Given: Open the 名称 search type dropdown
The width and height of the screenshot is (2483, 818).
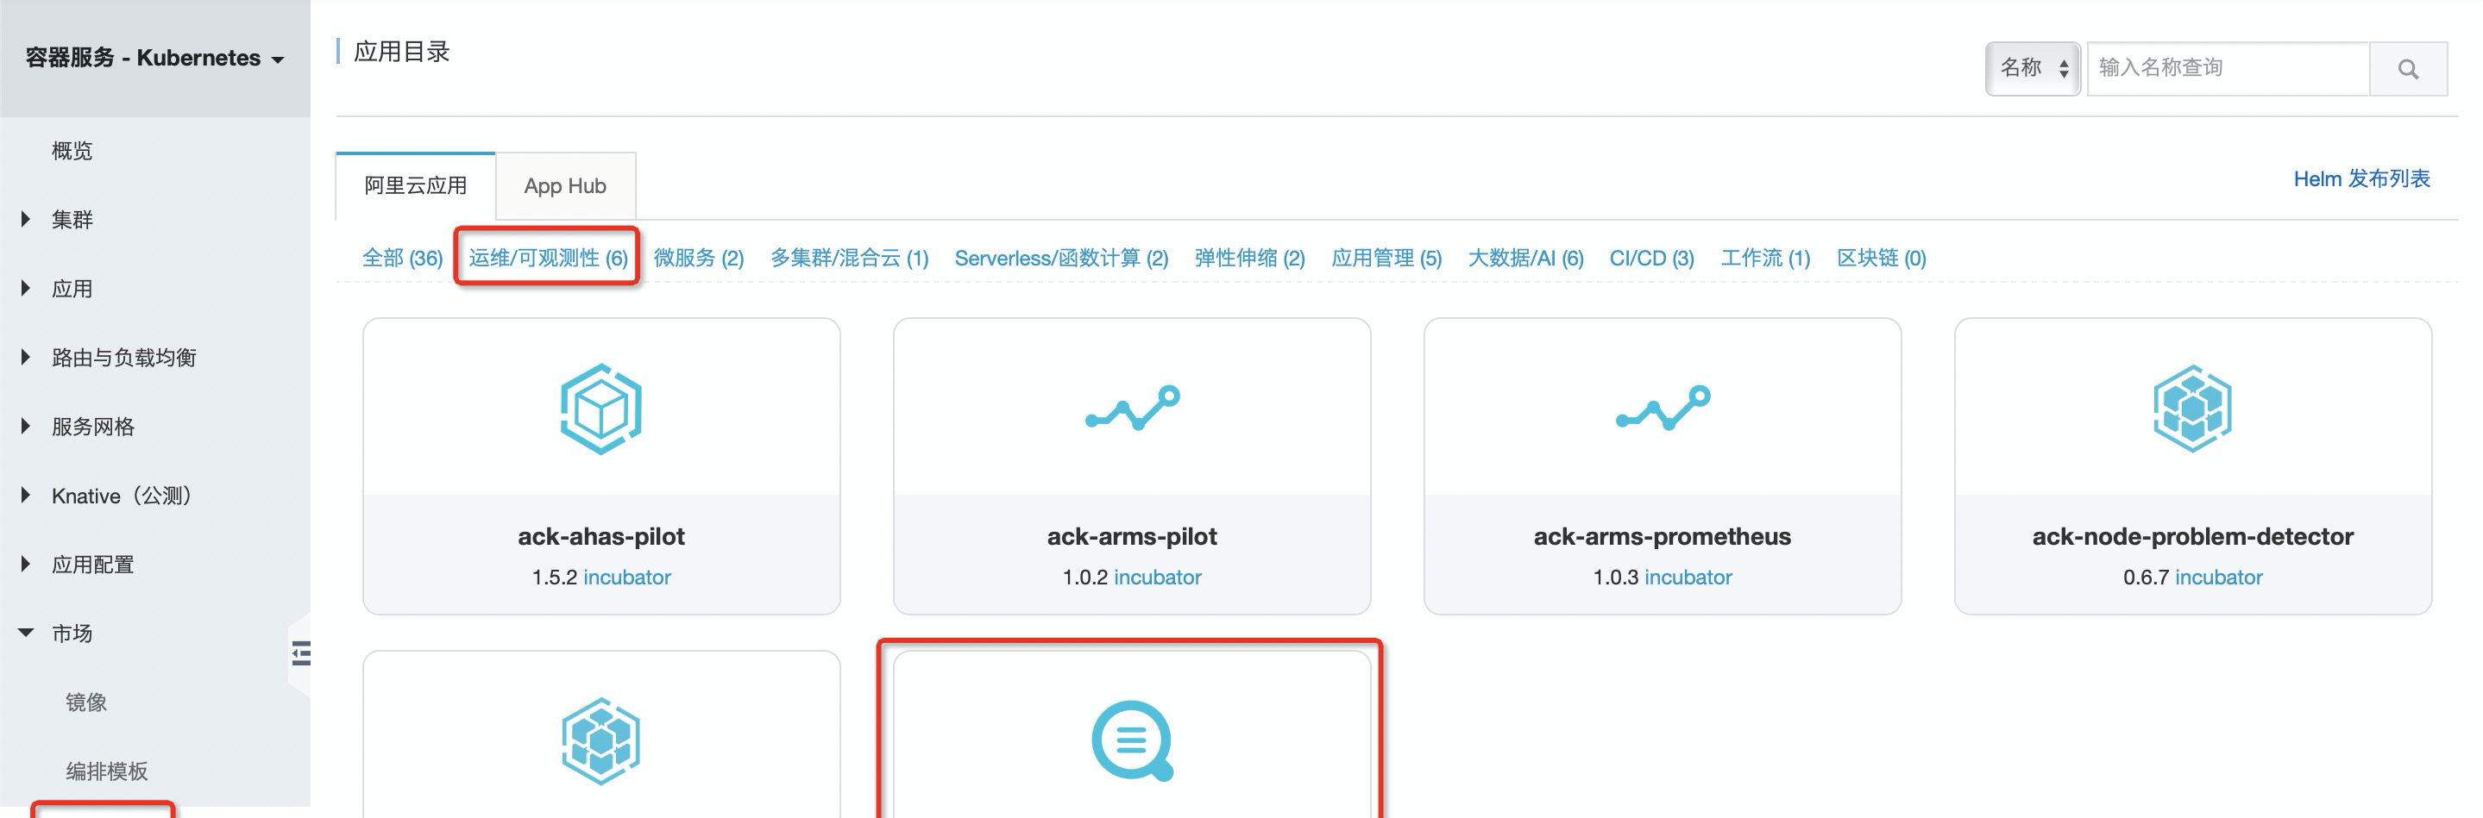Looking at the screenshot, I should coord(2032,68).
